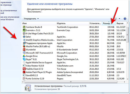Click the vertical scrollbar up arrow
Screen dimensions: 130x94
127,23
